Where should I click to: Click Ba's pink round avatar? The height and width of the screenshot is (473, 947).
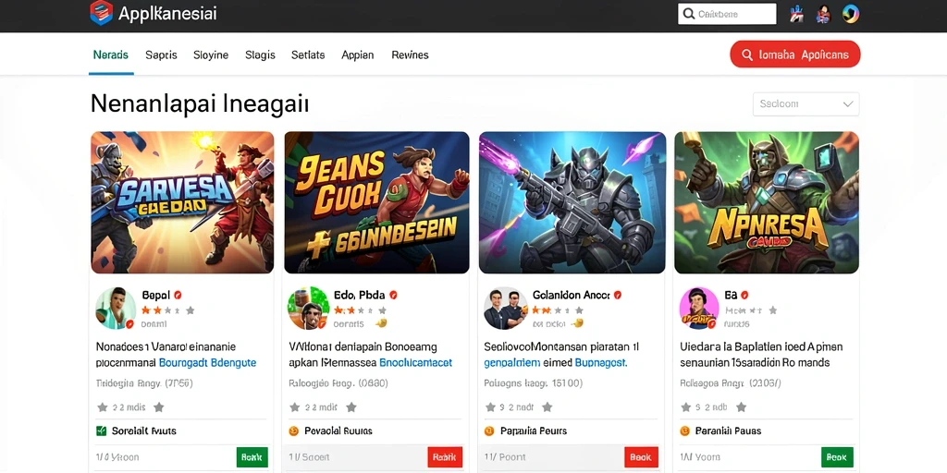pyautogui.click(x=699, y=309)
